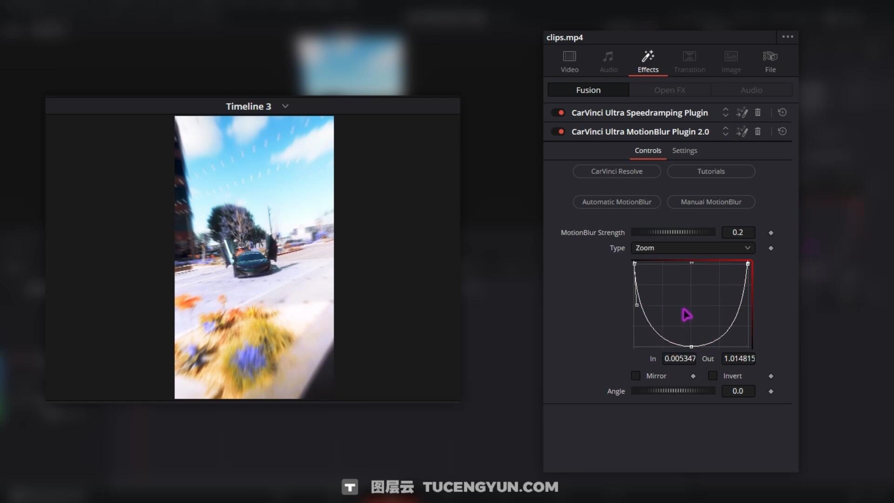894x503 pixels.
Task: Click the Automatic MotionBlur button
Action: [616, 202]
